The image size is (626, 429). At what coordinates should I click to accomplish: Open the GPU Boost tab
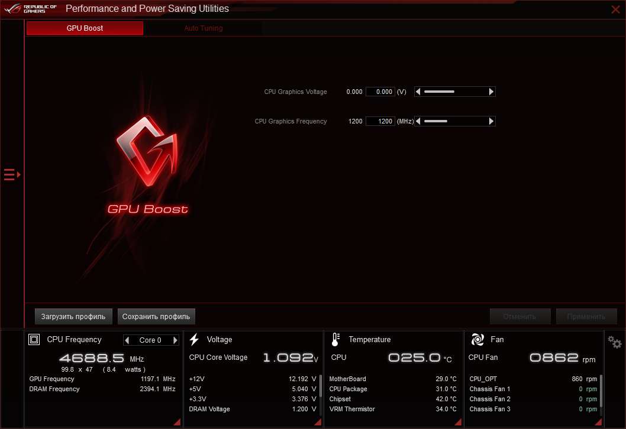click(85, 28)
